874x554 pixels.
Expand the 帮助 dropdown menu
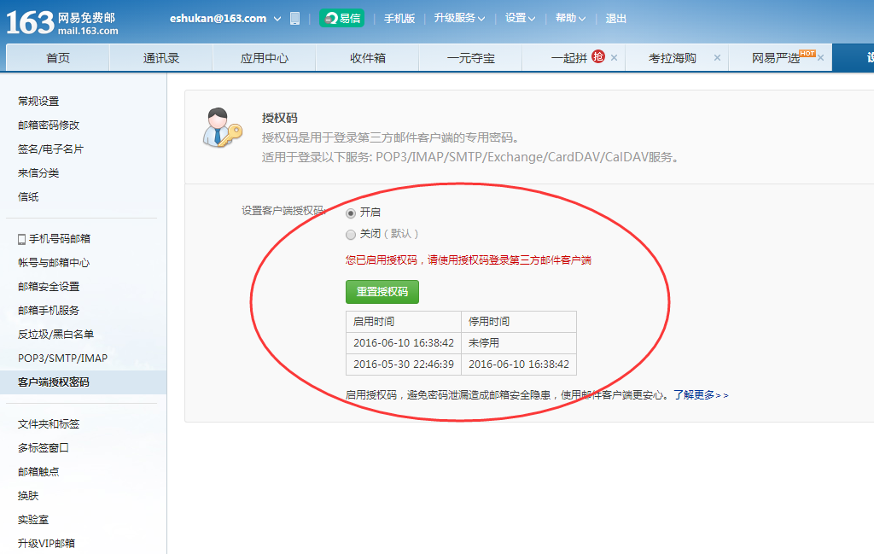(568, 17)
